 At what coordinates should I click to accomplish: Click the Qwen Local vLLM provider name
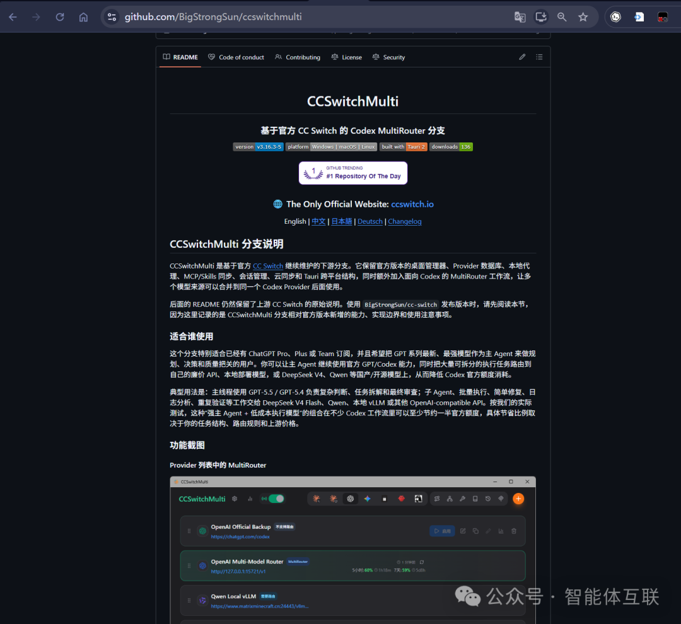click(234, 596)
